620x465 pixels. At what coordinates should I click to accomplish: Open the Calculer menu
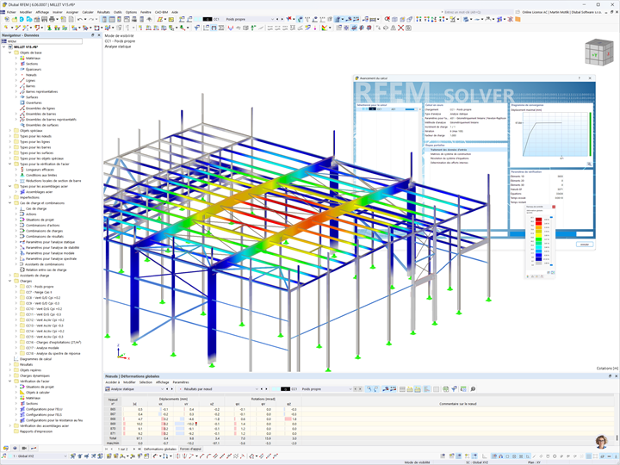[x=88, y=12]
